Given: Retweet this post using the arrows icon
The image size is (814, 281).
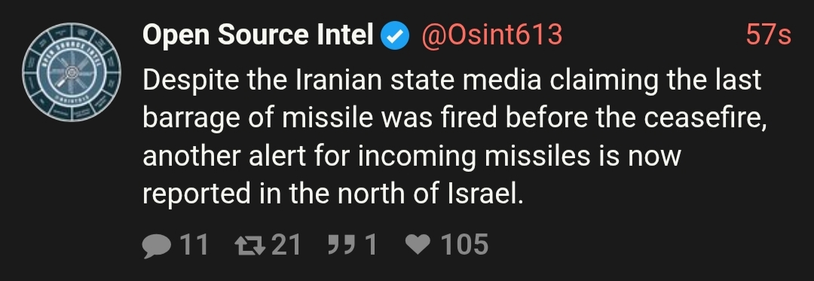Looking at the screenshot, I should pos(249,246).
